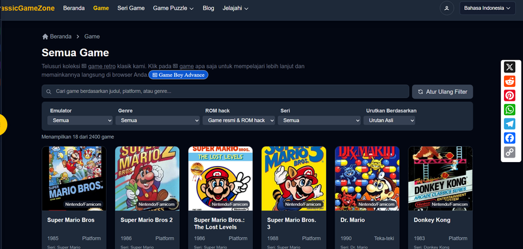The image size is (523, 249).
Task: Click the 'Super Mario Bros' card title
Action: tap(71, 220)
